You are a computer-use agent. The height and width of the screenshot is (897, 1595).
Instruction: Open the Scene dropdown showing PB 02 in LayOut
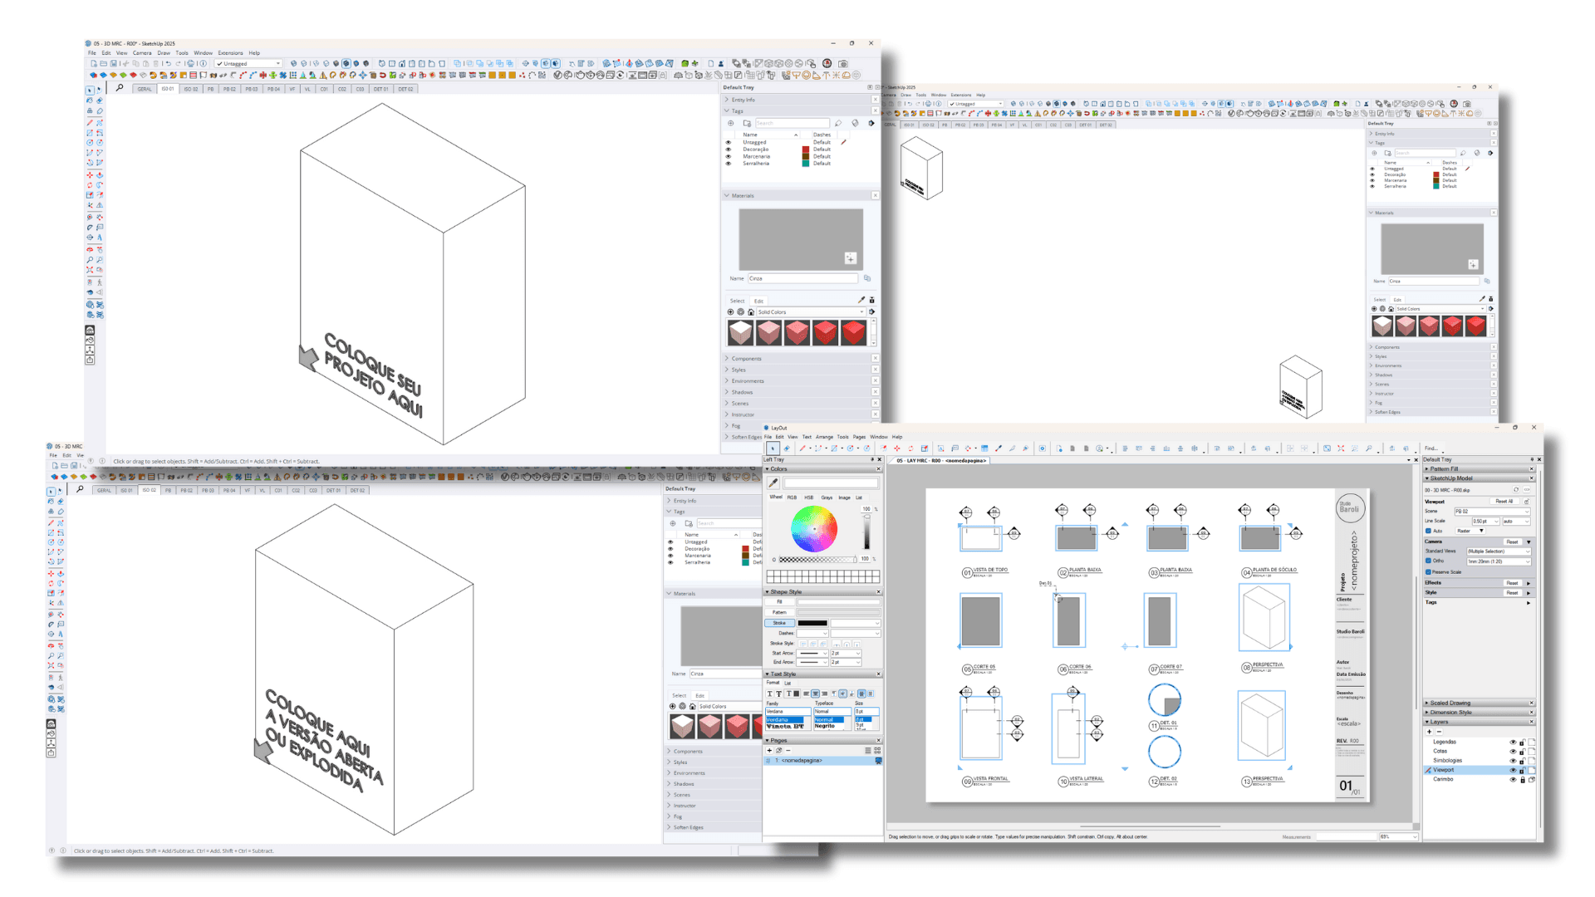click(1491, 512)
